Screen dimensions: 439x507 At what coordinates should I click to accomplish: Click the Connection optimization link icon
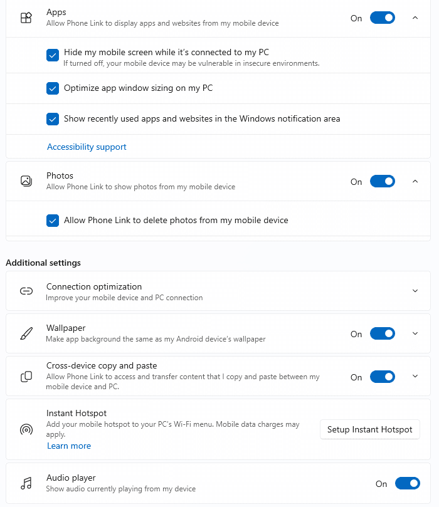(x=26, y=291)
